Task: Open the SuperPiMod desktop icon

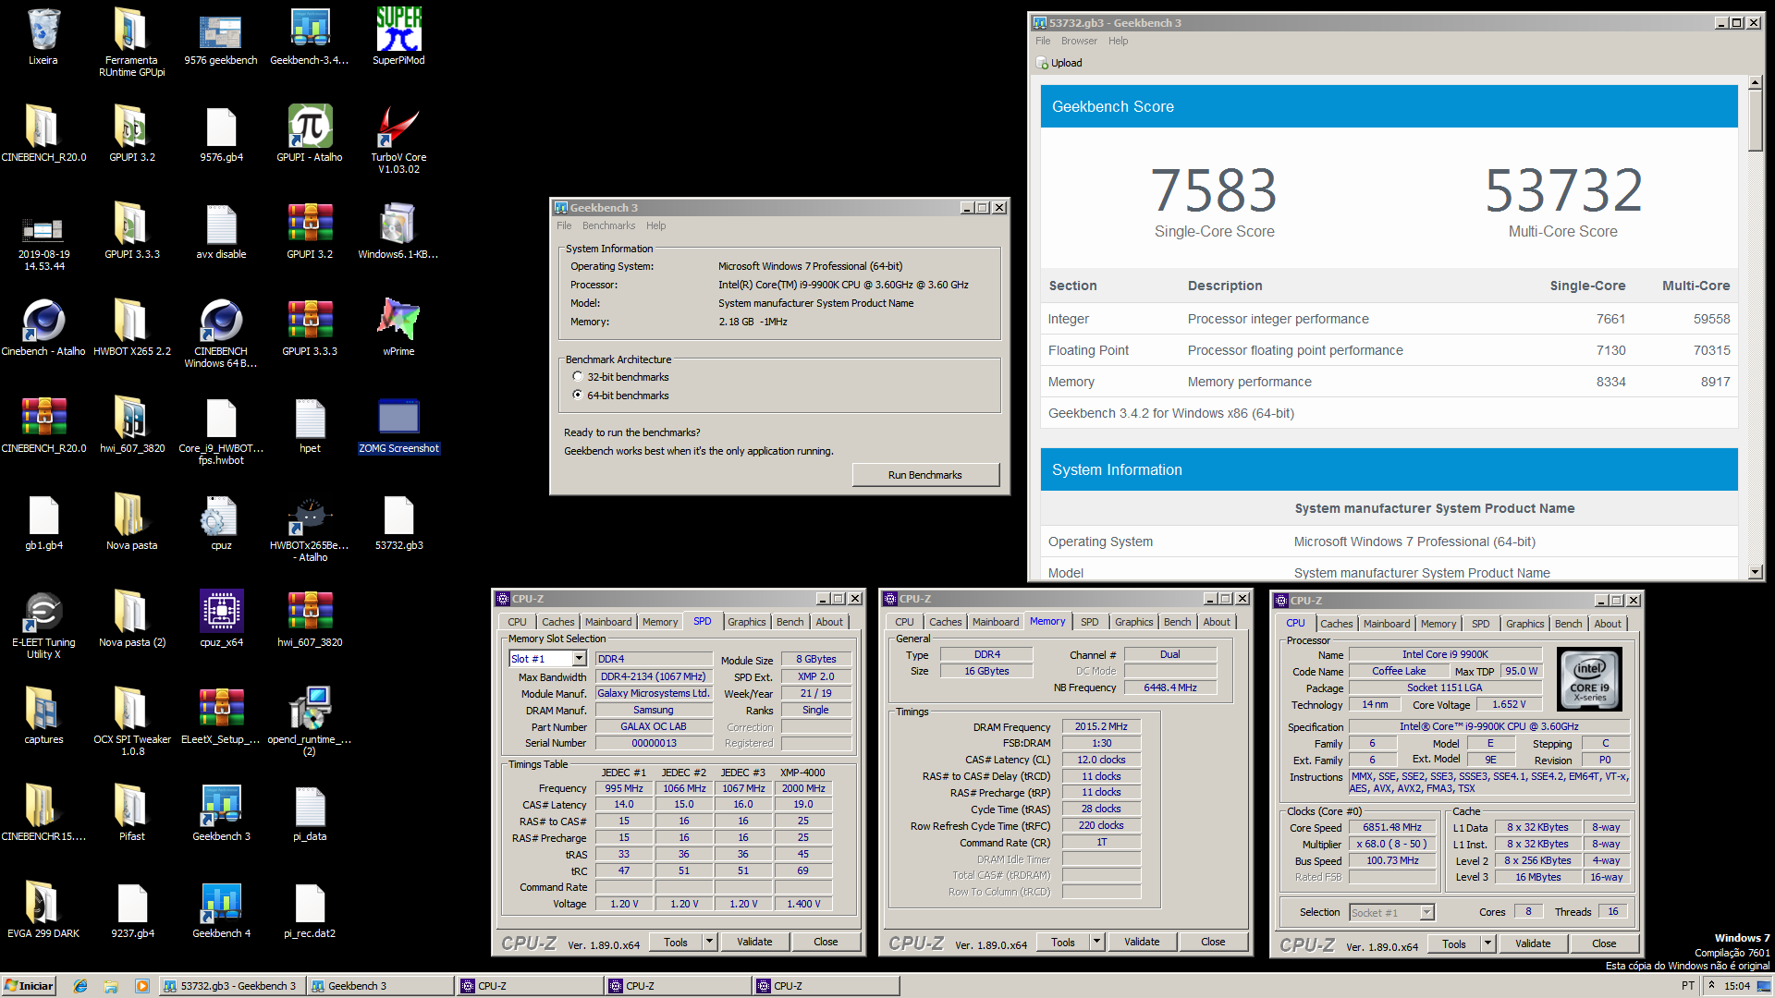Action: 398,37
